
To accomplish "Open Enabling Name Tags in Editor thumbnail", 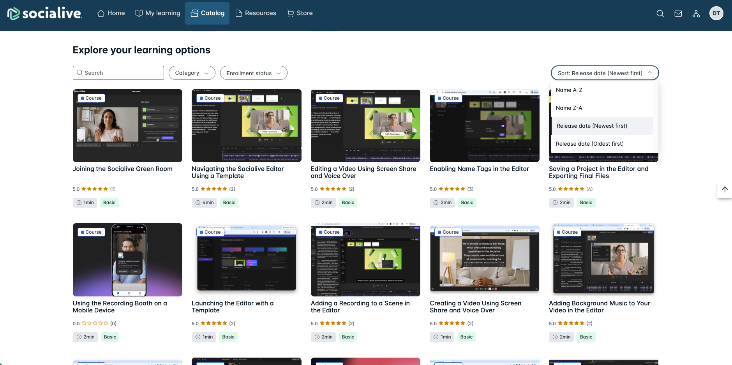I will point(485,125).
